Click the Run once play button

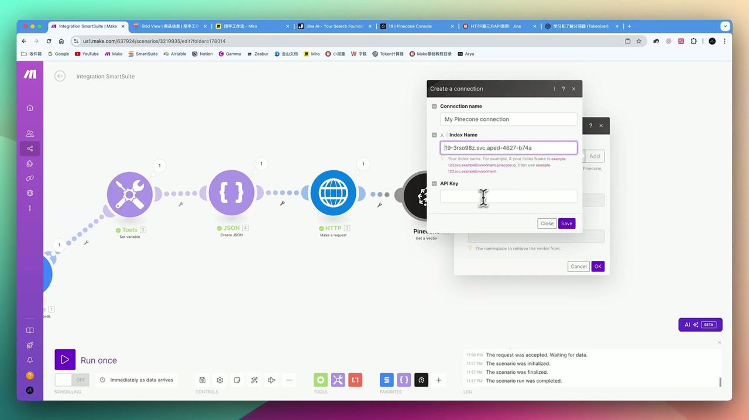65,360
